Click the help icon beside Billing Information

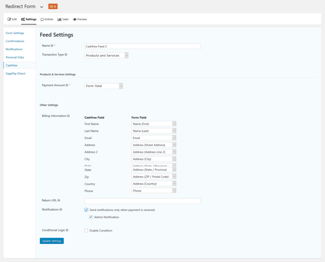pyautogui.click(x=69, y=116)
